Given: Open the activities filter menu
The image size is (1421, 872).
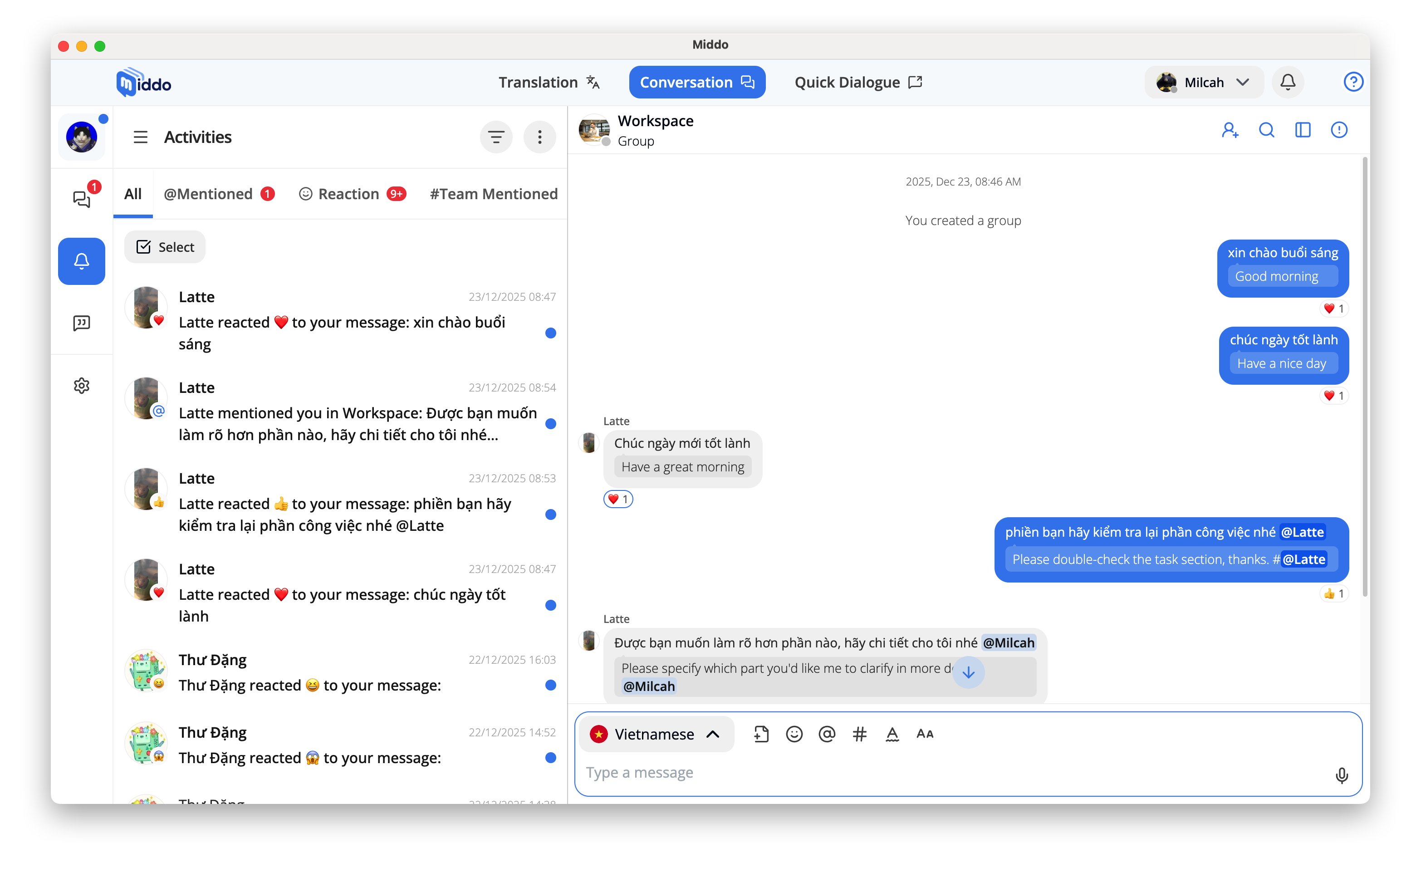Looking at the screenshot, I should click(496, 137).
